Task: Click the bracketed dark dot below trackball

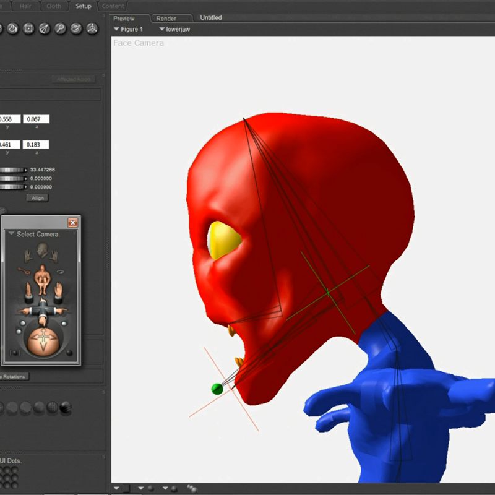Action: (15, 353)
